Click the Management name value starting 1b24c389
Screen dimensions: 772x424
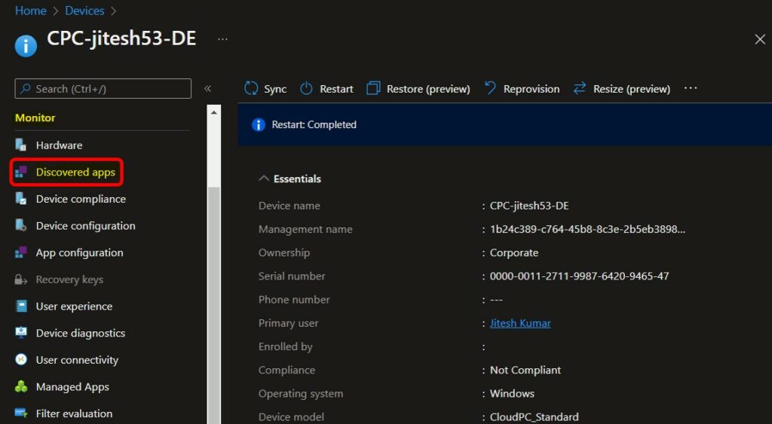coord(587,229)
